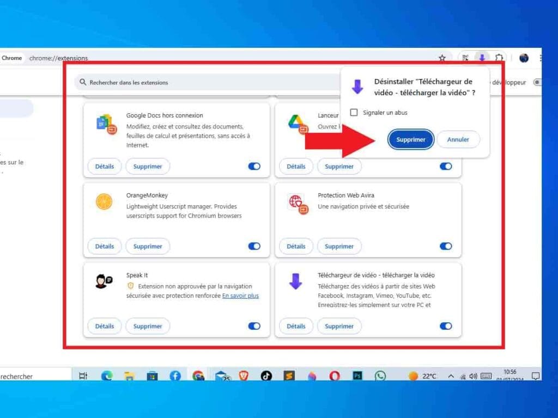Confirm uninstall with the Supprimer button
The image size is (558, 418).
pyautogui.click(x=410, y=139)
